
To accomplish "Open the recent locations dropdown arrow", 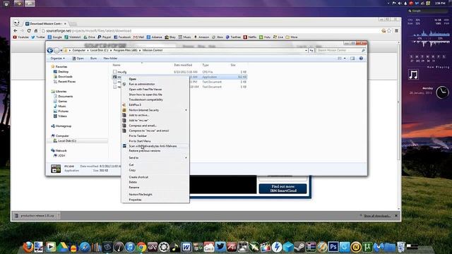I will click(x=61, y=50).
